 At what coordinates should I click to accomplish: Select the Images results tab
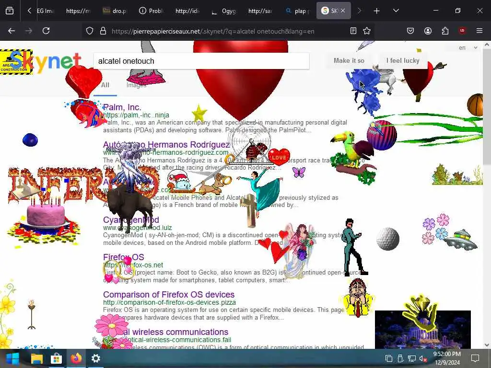pos(136,85)
